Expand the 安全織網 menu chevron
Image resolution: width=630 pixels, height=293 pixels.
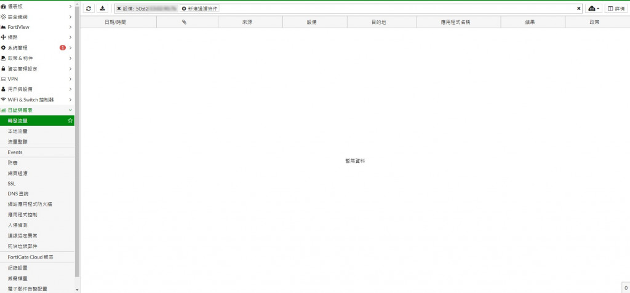[x=70, y=17]
